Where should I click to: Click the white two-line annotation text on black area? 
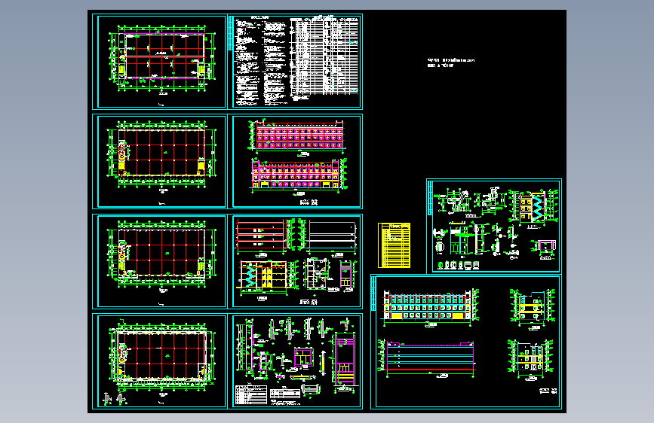tap(451, 63)
